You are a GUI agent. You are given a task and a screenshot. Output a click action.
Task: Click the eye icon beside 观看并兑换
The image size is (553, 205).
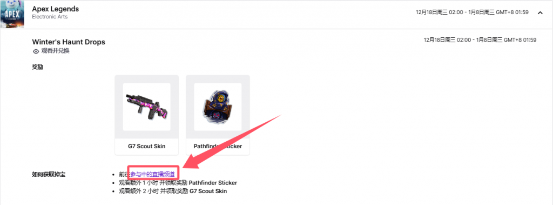pyautogui.click(x=36, y=51)
